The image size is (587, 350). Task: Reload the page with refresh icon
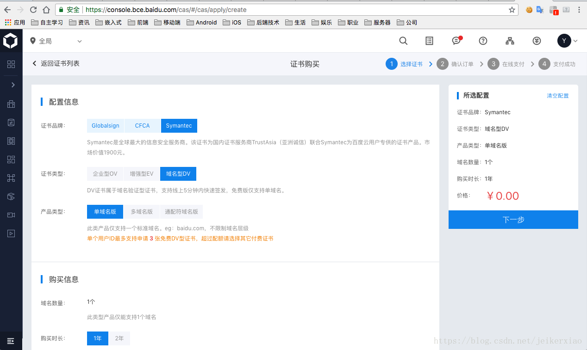(x=33, y=10)
